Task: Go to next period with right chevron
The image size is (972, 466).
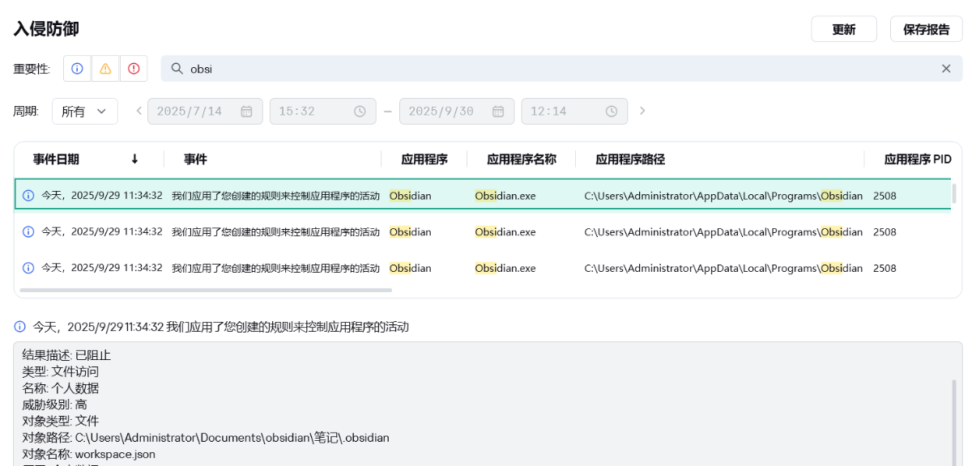Action: click(x=642, y=111)
